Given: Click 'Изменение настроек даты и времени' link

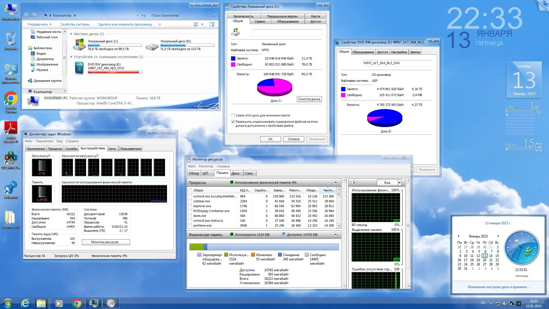Looking at the screenshot, I should 498,287.
